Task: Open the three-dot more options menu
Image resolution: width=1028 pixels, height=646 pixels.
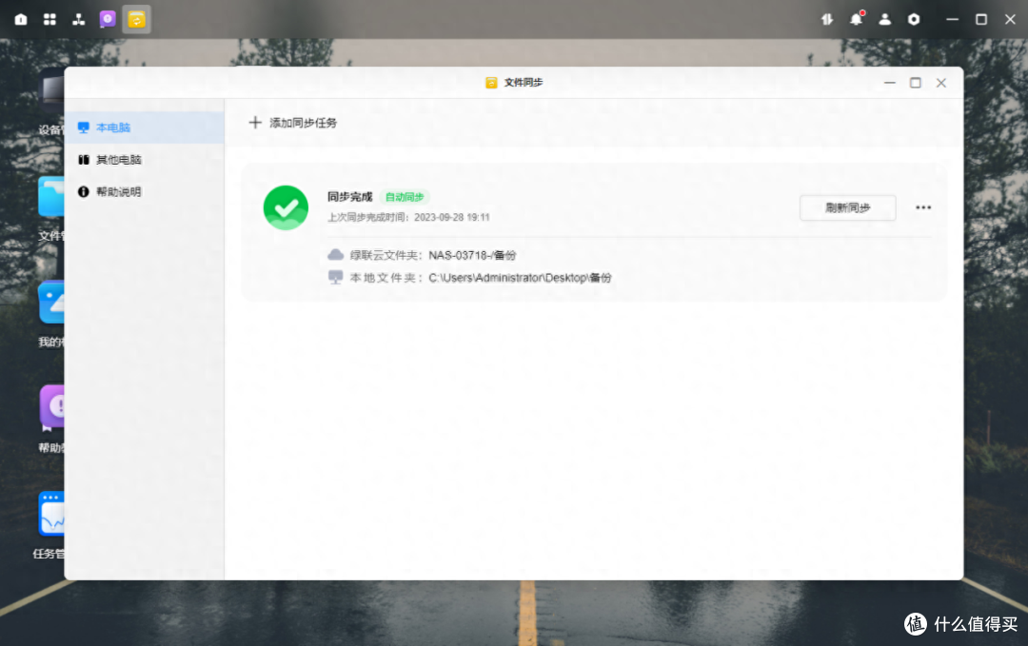Action: pos(923,207)
